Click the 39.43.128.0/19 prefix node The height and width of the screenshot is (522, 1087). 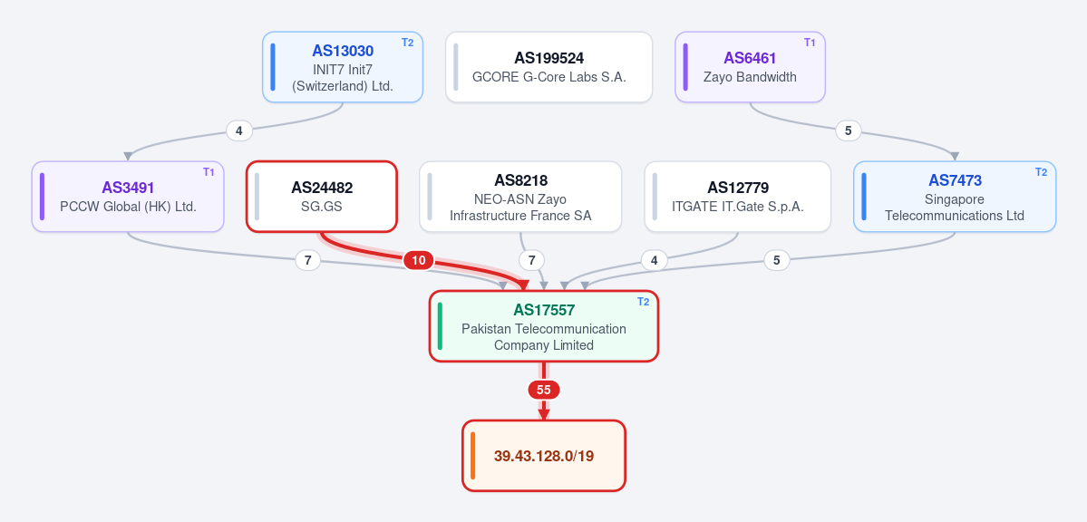544,456
